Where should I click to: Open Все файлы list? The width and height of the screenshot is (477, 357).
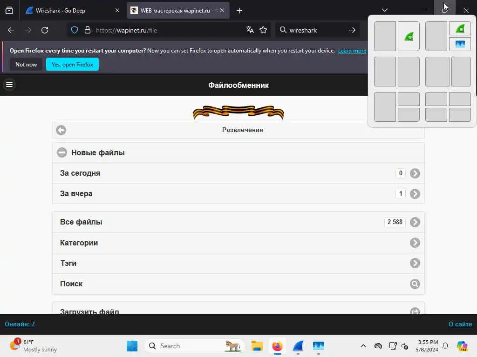[238, 222]
